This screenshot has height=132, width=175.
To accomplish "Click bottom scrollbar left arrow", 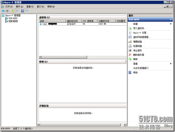I will point(39,125).
